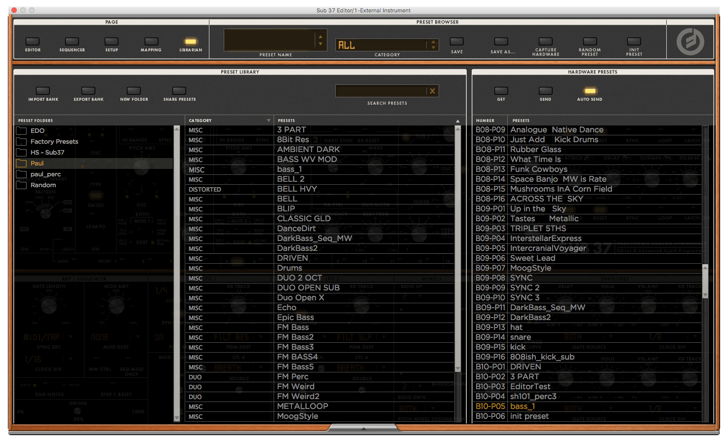Step to previous preset with up arrow
Image resolution: width=728 pixels, height=445 pixels.
(x=321, y=37)
